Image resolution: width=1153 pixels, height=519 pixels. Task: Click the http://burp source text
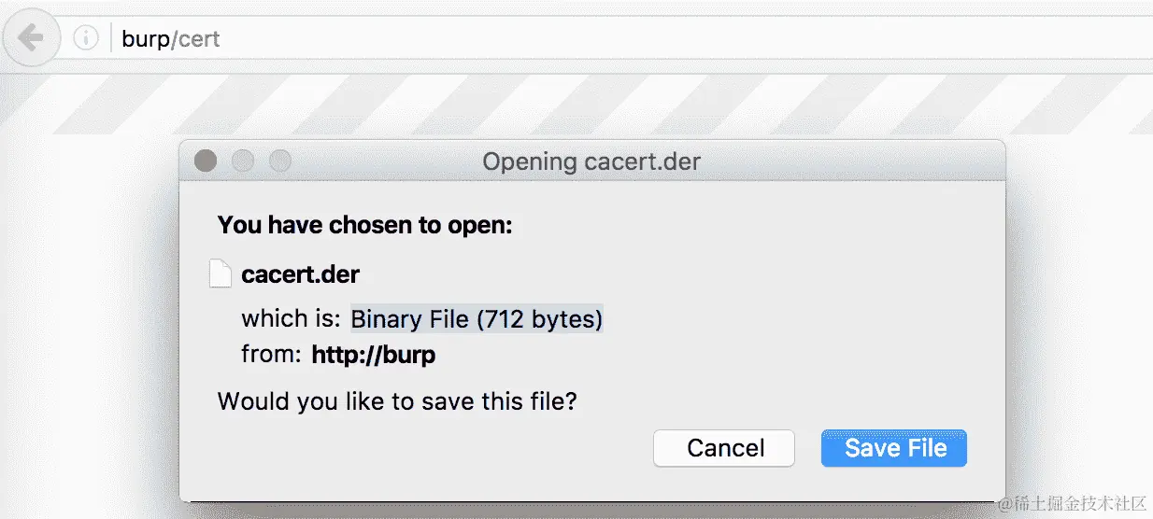(374, 355)
